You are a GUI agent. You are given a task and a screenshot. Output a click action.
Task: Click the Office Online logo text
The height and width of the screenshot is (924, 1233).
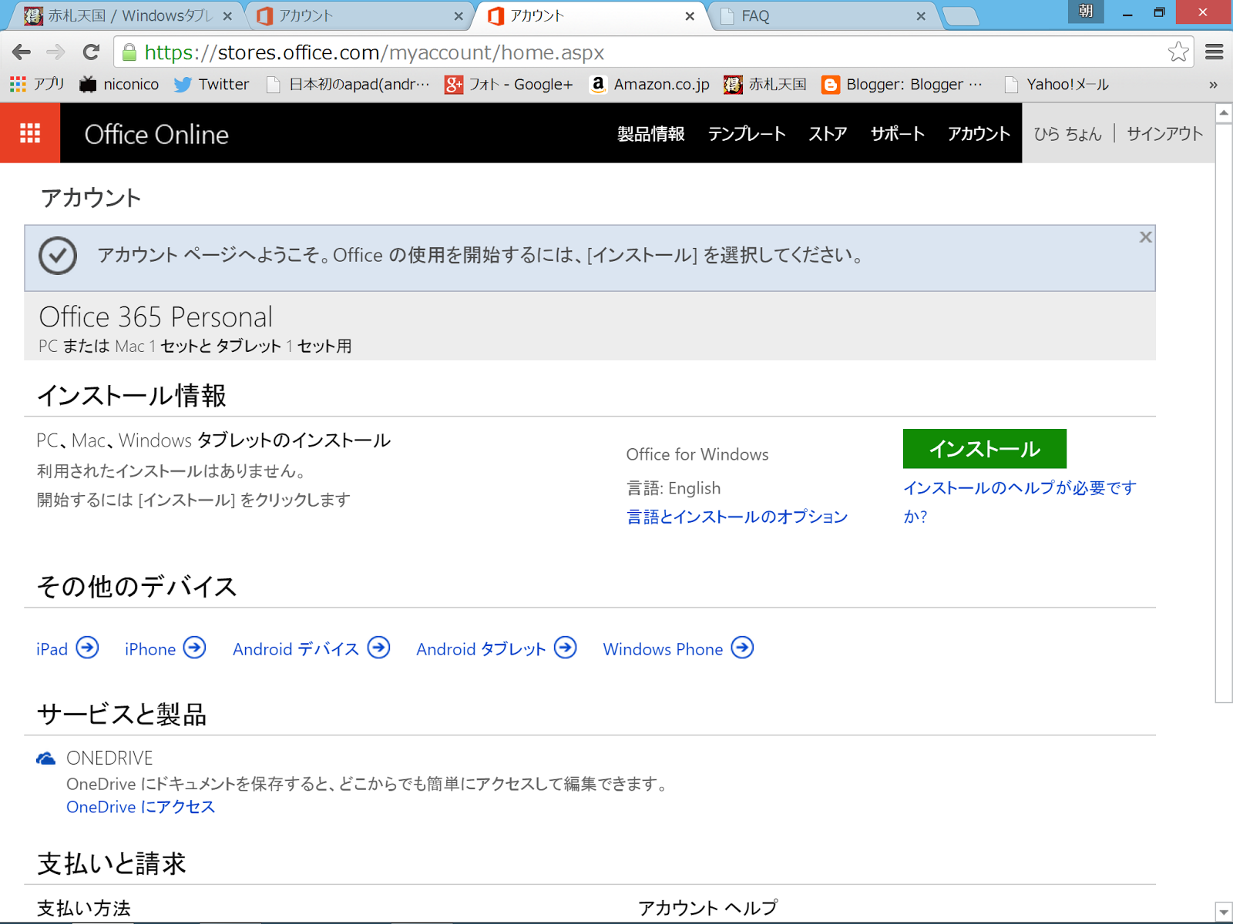point(156,135)
